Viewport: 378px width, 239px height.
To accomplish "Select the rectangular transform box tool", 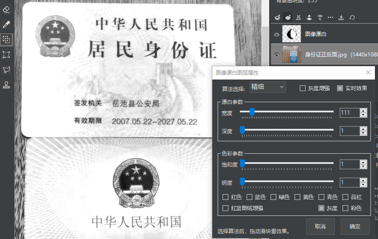I will (6, 55).
